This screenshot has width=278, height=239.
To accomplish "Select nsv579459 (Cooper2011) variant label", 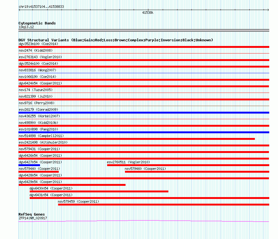I will point(78,201).
